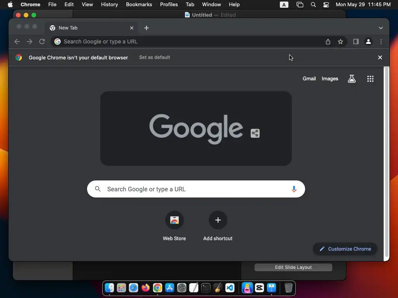Click the magnifier icon in search box
Screen dimensions: 398x298
(98, 189)
